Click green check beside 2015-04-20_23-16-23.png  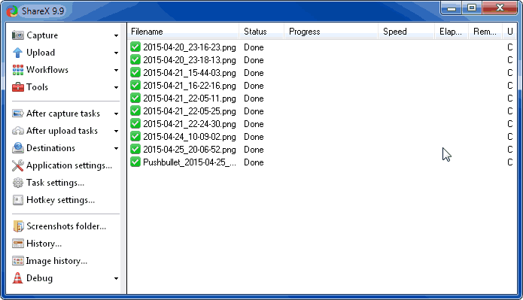pyautogui.click(x=135, y=47)
